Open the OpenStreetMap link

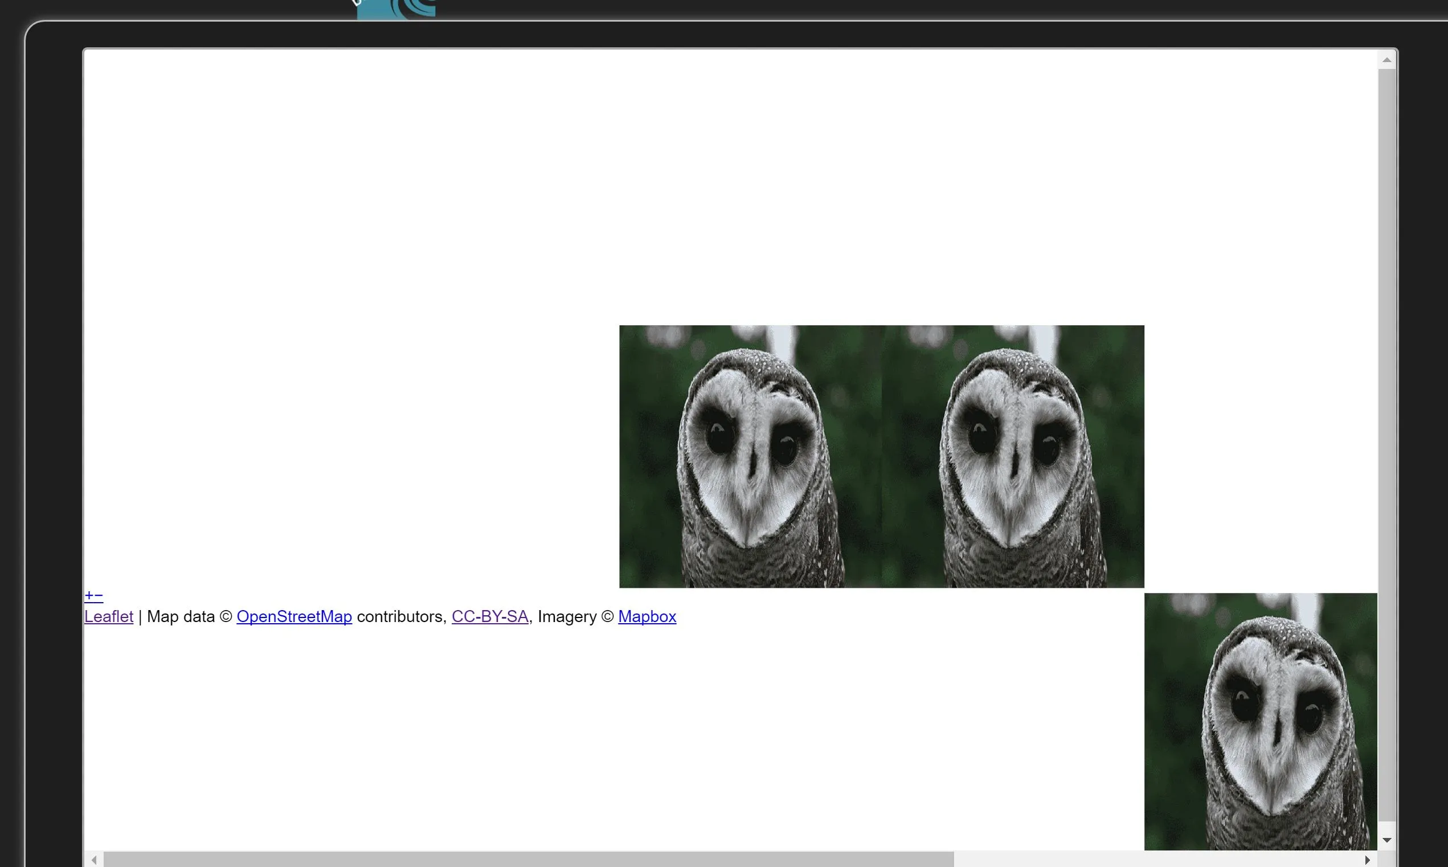294,616
